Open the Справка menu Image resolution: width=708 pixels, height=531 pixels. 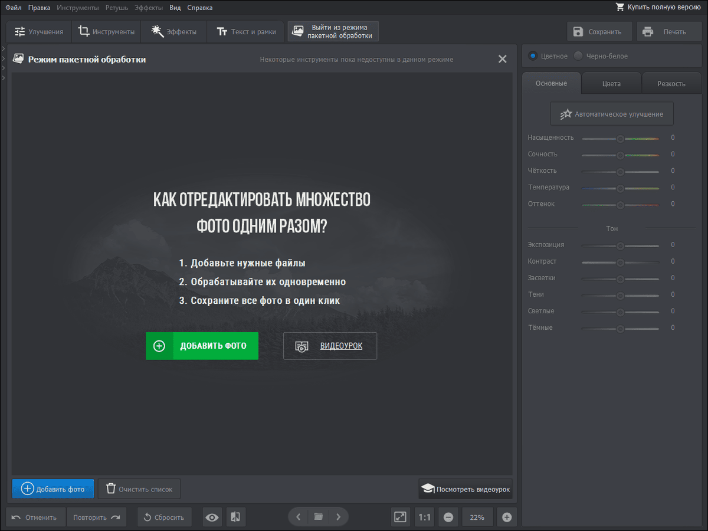pos(200,8)
